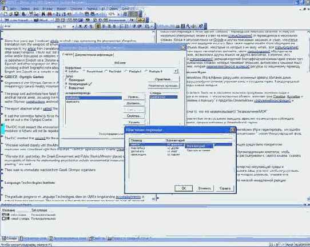310x247 pixels.
Task: Select the General dictionary list entry
Action: coord(164,97)
